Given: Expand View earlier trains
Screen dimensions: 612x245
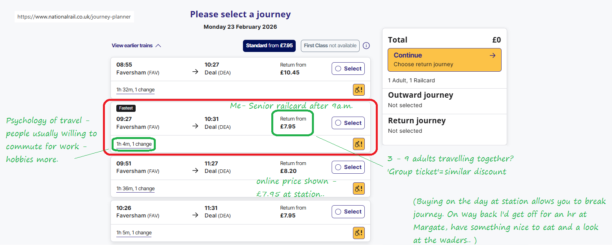Looking at the screenshot, I should (x=136, y=46).
